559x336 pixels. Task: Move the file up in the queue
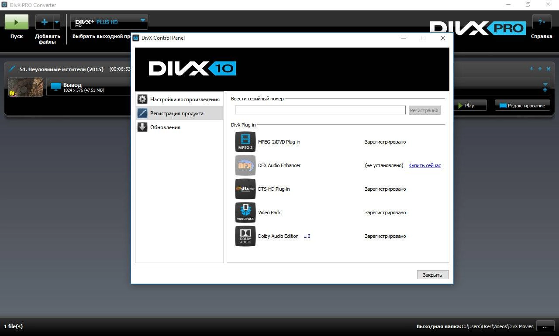(540, 69)
